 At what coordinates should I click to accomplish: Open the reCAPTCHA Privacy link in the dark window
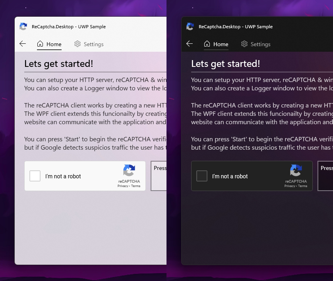pos(290,186)
